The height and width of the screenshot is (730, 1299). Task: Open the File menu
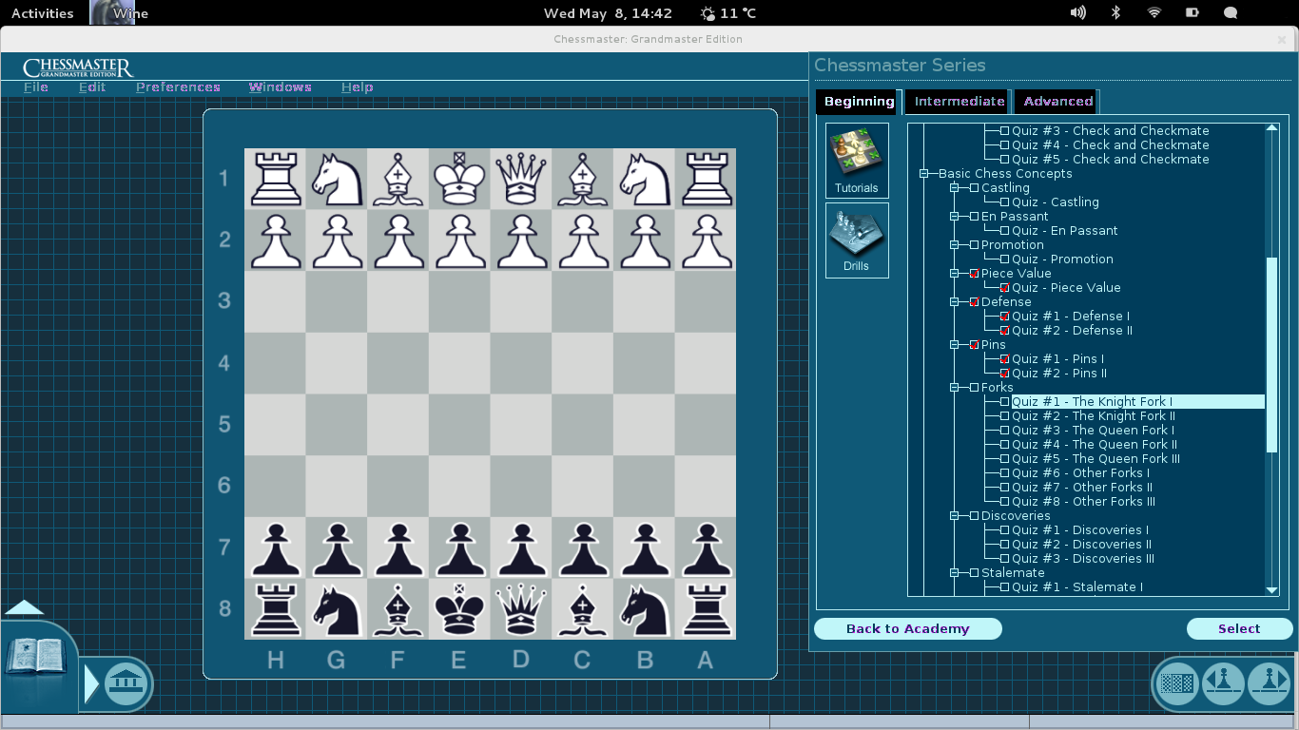[36, 86]
